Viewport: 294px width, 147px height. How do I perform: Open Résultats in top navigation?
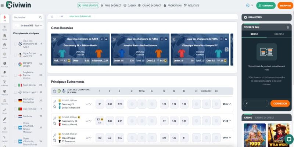coord(191,6)
